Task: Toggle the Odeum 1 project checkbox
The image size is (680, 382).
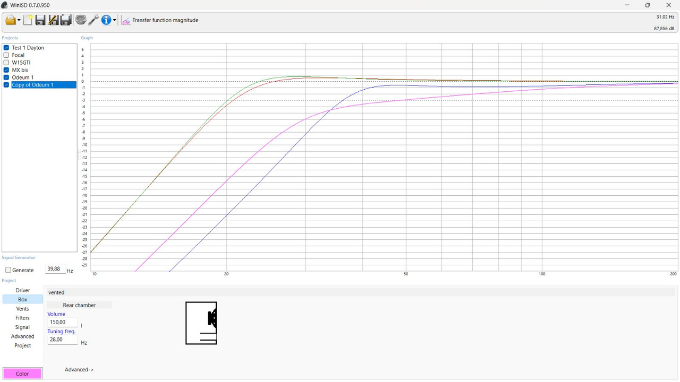Action: tap(6, 77)
